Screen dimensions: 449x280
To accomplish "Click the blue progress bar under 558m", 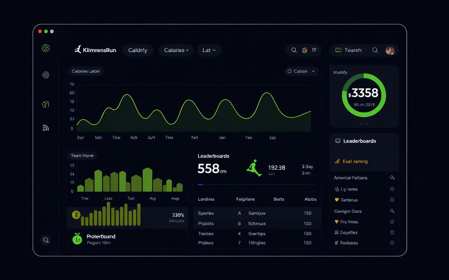I will click(200, 184).
